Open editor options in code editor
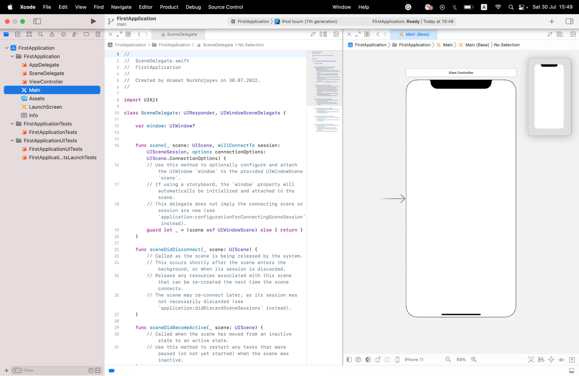 (x=323, y=34)
